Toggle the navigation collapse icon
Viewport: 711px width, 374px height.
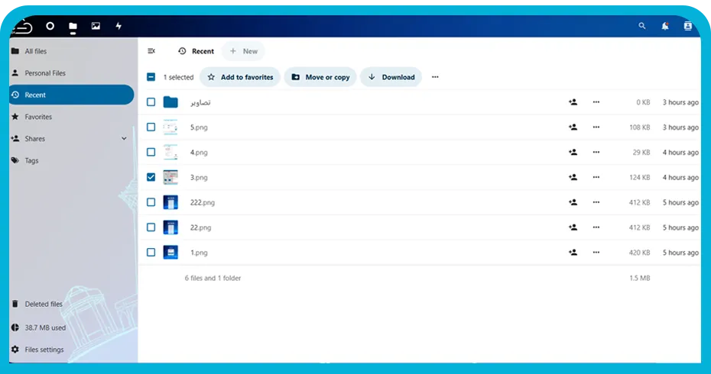(x=151, y=51)
